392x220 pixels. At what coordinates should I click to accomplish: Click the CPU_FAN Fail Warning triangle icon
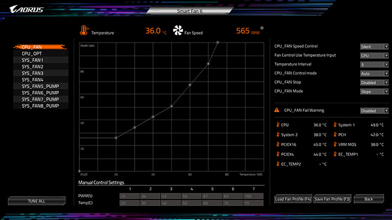(277, 110)
